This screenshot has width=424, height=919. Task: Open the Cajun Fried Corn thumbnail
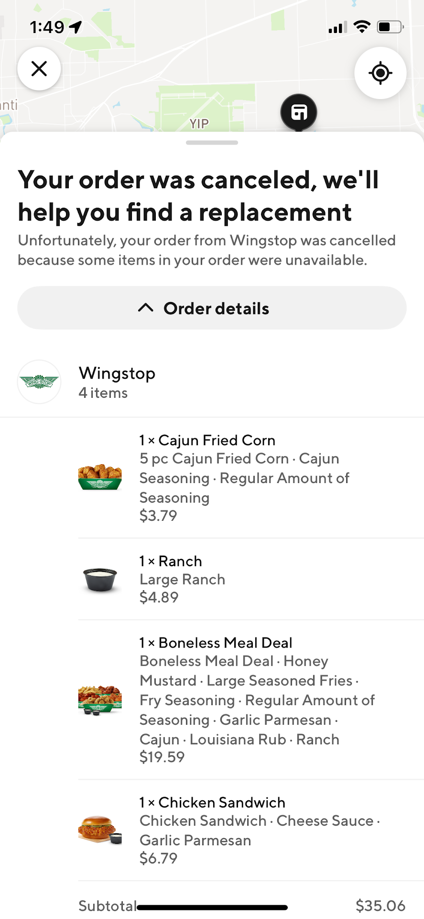(100, 477)
